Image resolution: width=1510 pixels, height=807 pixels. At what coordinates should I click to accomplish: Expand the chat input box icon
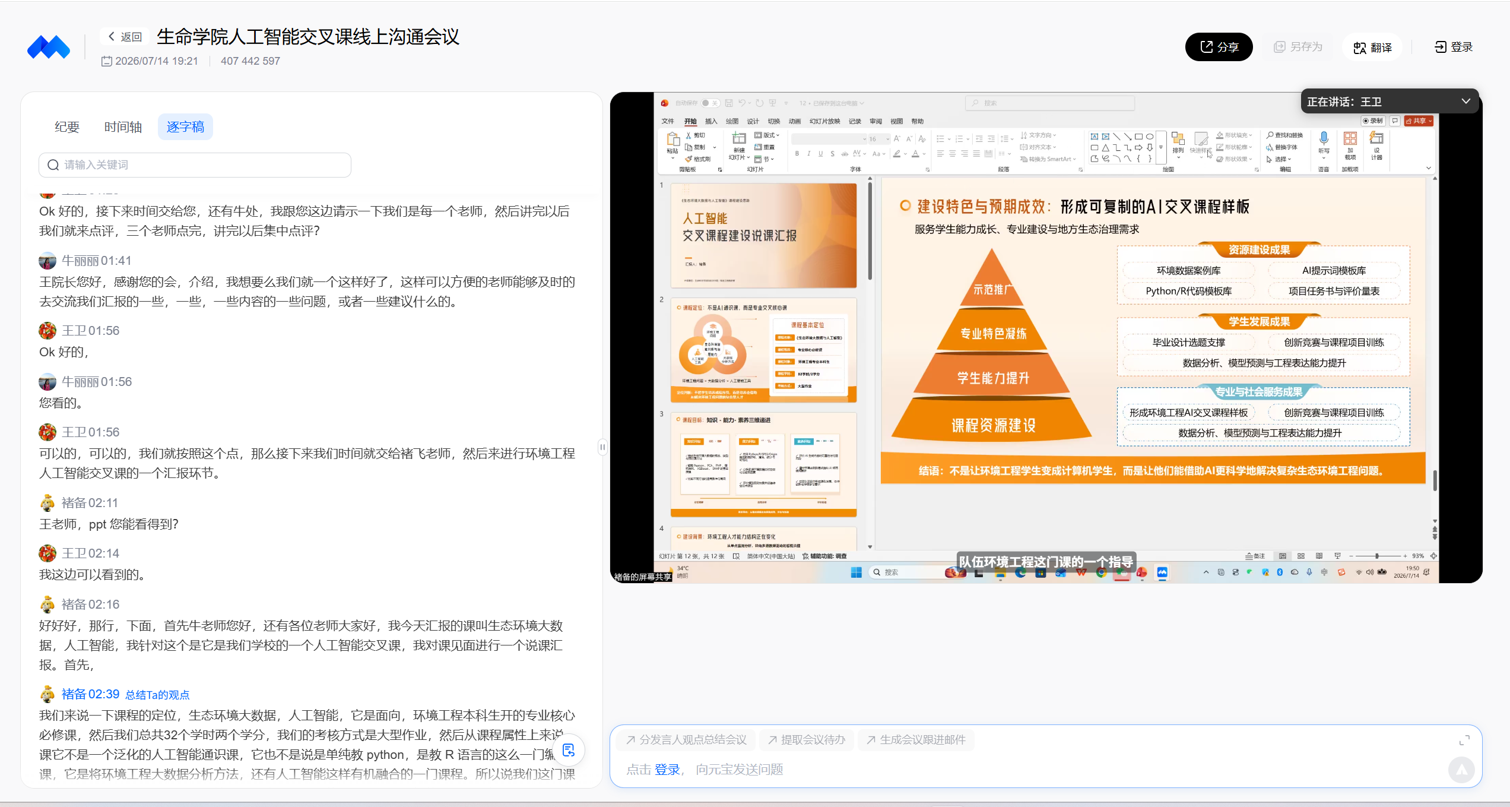point(1464,740)
